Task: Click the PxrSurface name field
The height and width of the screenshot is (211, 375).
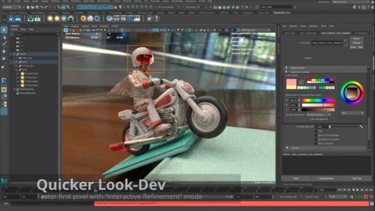Action: (x=326, y=43)
